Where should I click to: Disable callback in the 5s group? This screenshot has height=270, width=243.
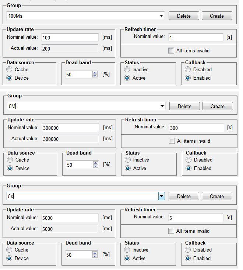tap(188, 250)
